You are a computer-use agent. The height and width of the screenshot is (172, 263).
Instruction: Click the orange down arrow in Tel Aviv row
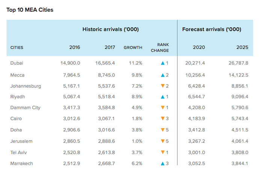pos(163,152)
